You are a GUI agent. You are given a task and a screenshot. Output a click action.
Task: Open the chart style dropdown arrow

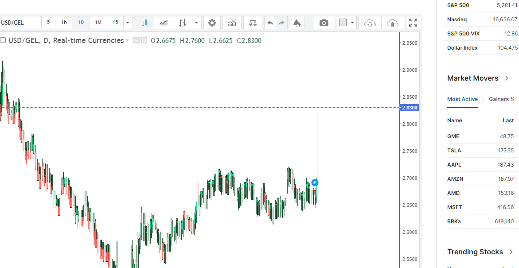click(x=197, y=23)
